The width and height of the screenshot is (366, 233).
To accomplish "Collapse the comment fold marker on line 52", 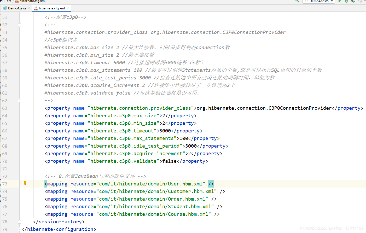I will [19, 25].
